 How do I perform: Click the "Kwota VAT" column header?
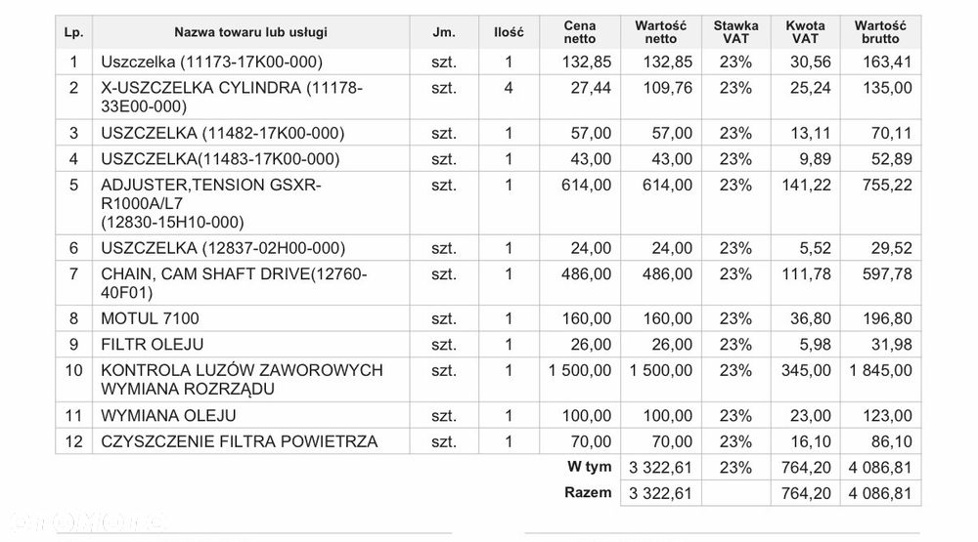tap(805, 32)
